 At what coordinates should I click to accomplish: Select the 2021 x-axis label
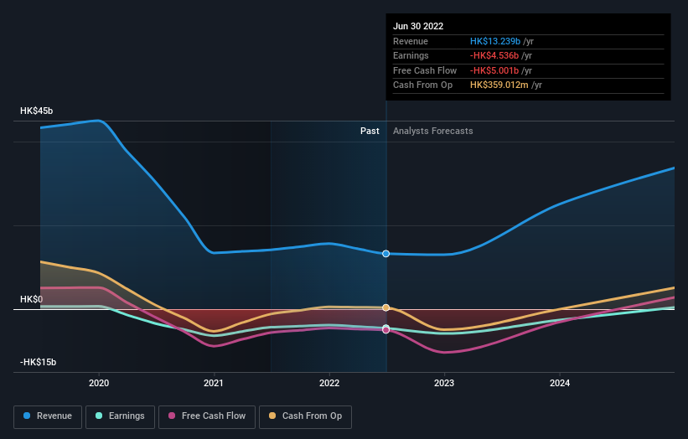(x=213, y=384)
